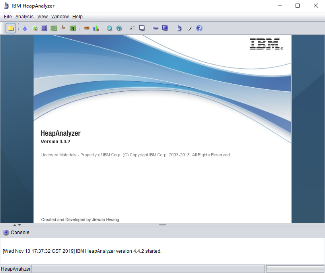Click the Console panel header
Image resolution: width=325 pixels, height=273 pixels.
(162, 233)
